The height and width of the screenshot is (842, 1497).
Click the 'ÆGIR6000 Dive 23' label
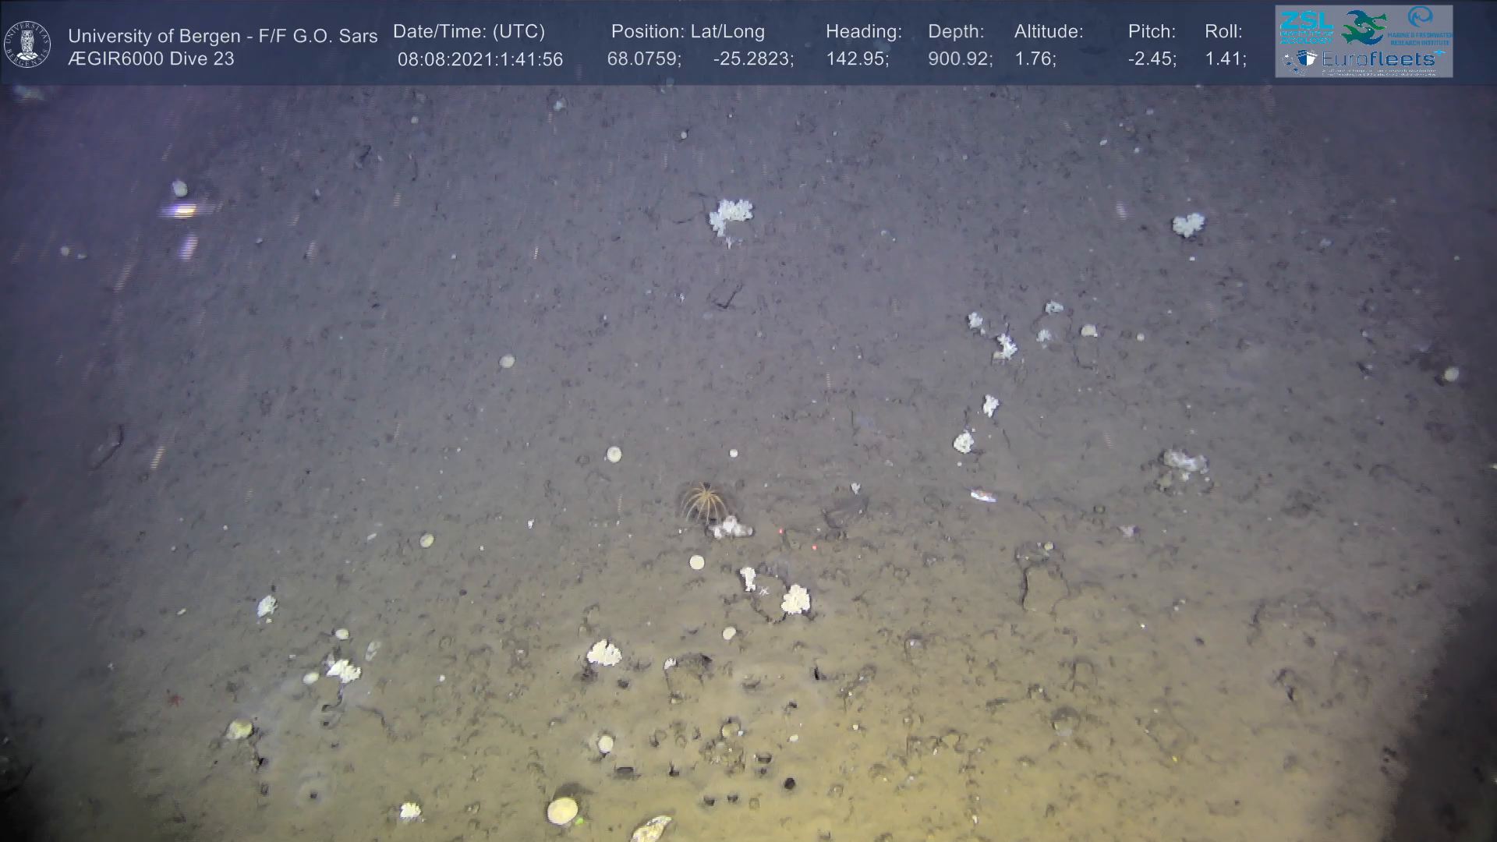coord(150,59)
